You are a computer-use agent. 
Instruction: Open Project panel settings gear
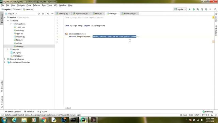tap(48, 14)
